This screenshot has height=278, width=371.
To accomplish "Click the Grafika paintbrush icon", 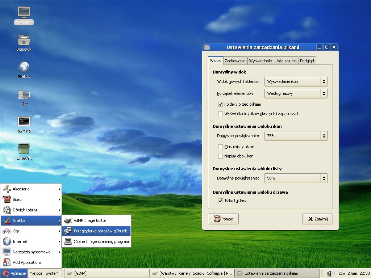I will [7, 220].
